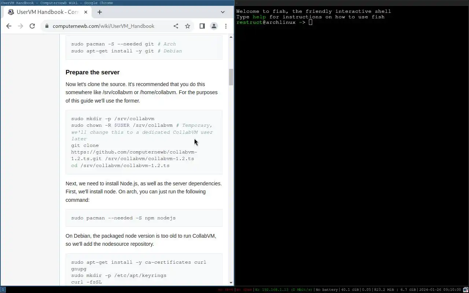469x293 pixels.
Task: Expand the tab search dropdown arrow
Action: (223, 12)
